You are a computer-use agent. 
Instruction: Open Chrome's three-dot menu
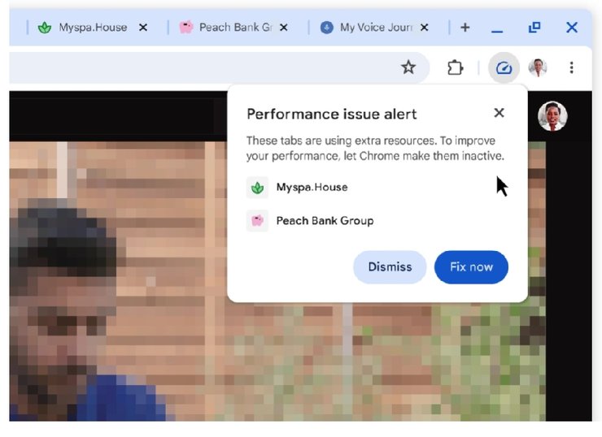(572, 67)
